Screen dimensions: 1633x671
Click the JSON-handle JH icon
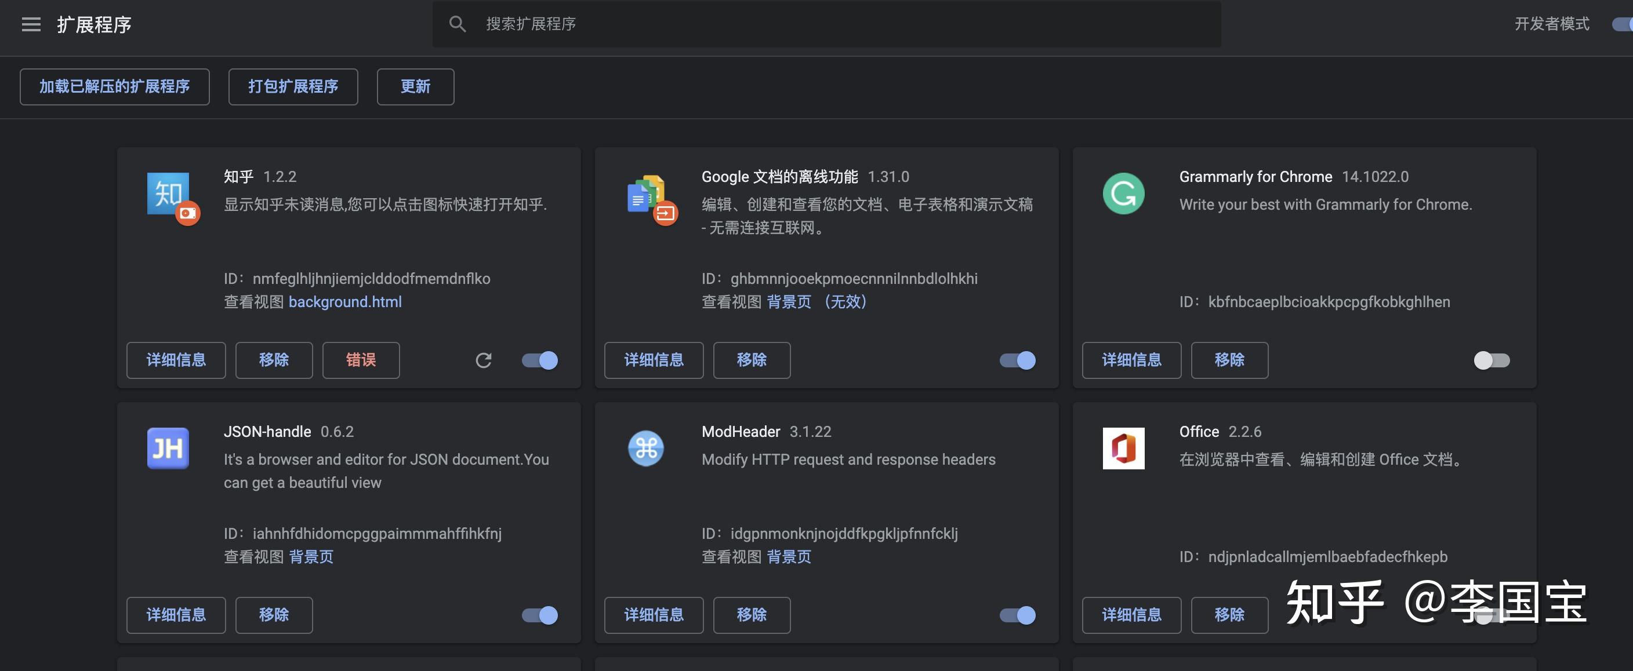coord(168,448)
